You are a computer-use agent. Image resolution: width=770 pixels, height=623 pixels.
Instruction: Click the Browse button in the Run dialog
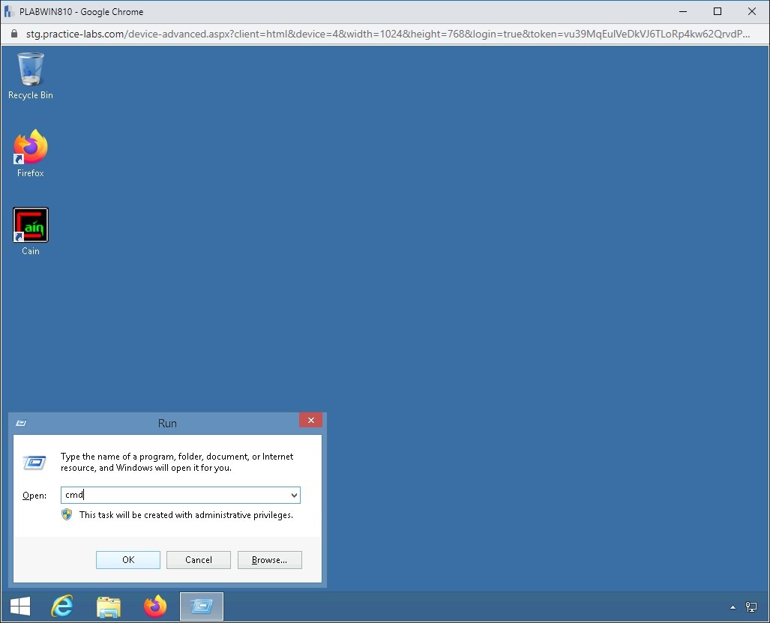click(269, 559)
